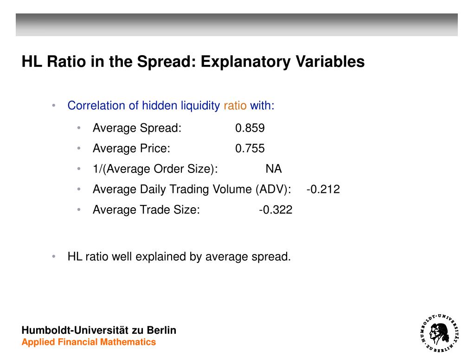
Task: Click the value -0.212
Action: click(323, 189)
